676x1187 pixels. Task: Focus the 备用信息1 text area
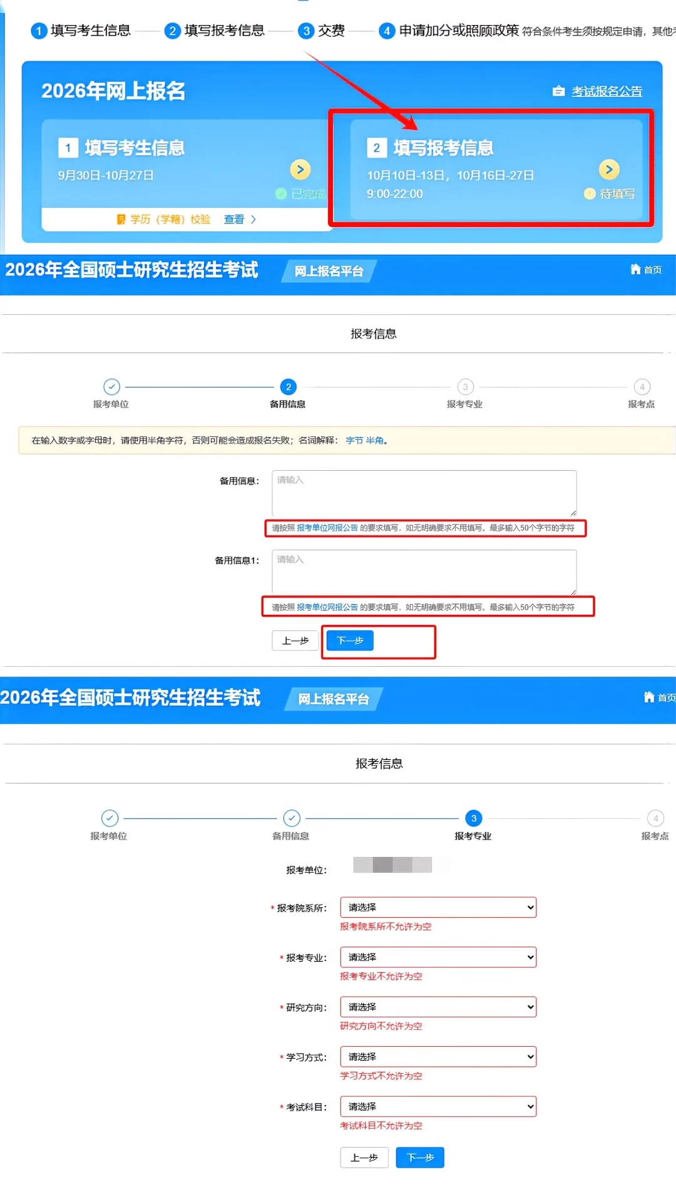(424, 572)
